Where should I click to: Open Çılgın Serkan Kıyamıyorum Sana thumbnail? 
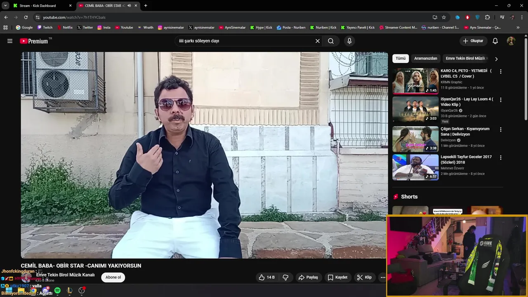(415, 139)
